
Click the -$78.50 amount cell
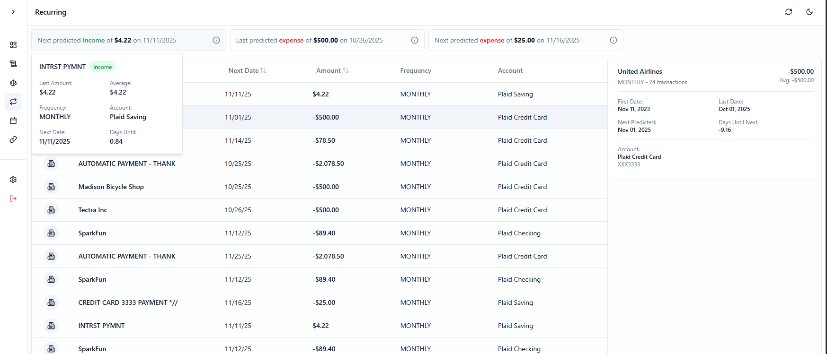(324, 140)
